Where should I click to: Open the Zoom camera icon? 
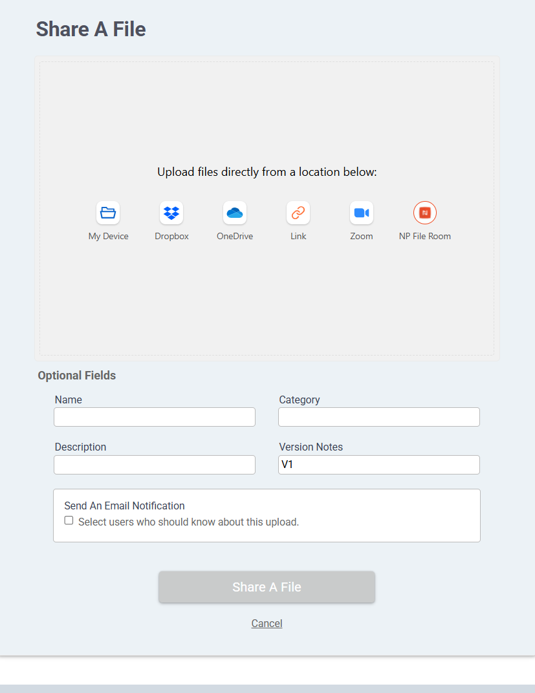pyautogui.click(x=362, y=213)
